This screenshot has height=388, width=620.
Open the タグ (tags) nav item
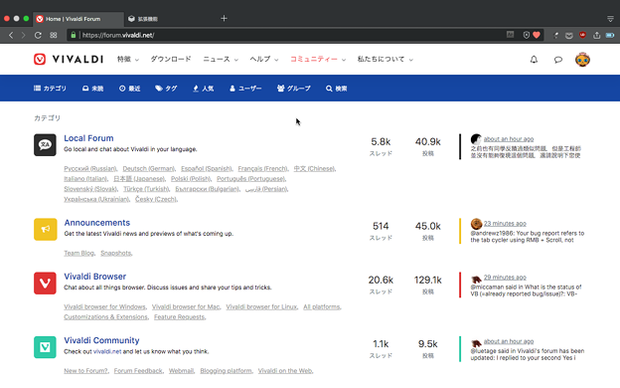(x=166, y=89)
